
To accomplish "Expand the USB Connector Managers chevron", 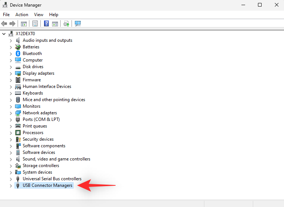I will tap(11, 186).
